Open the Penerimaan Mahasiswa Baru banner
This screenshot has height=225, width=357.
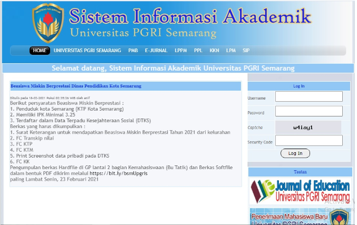(x=300, y=217)
